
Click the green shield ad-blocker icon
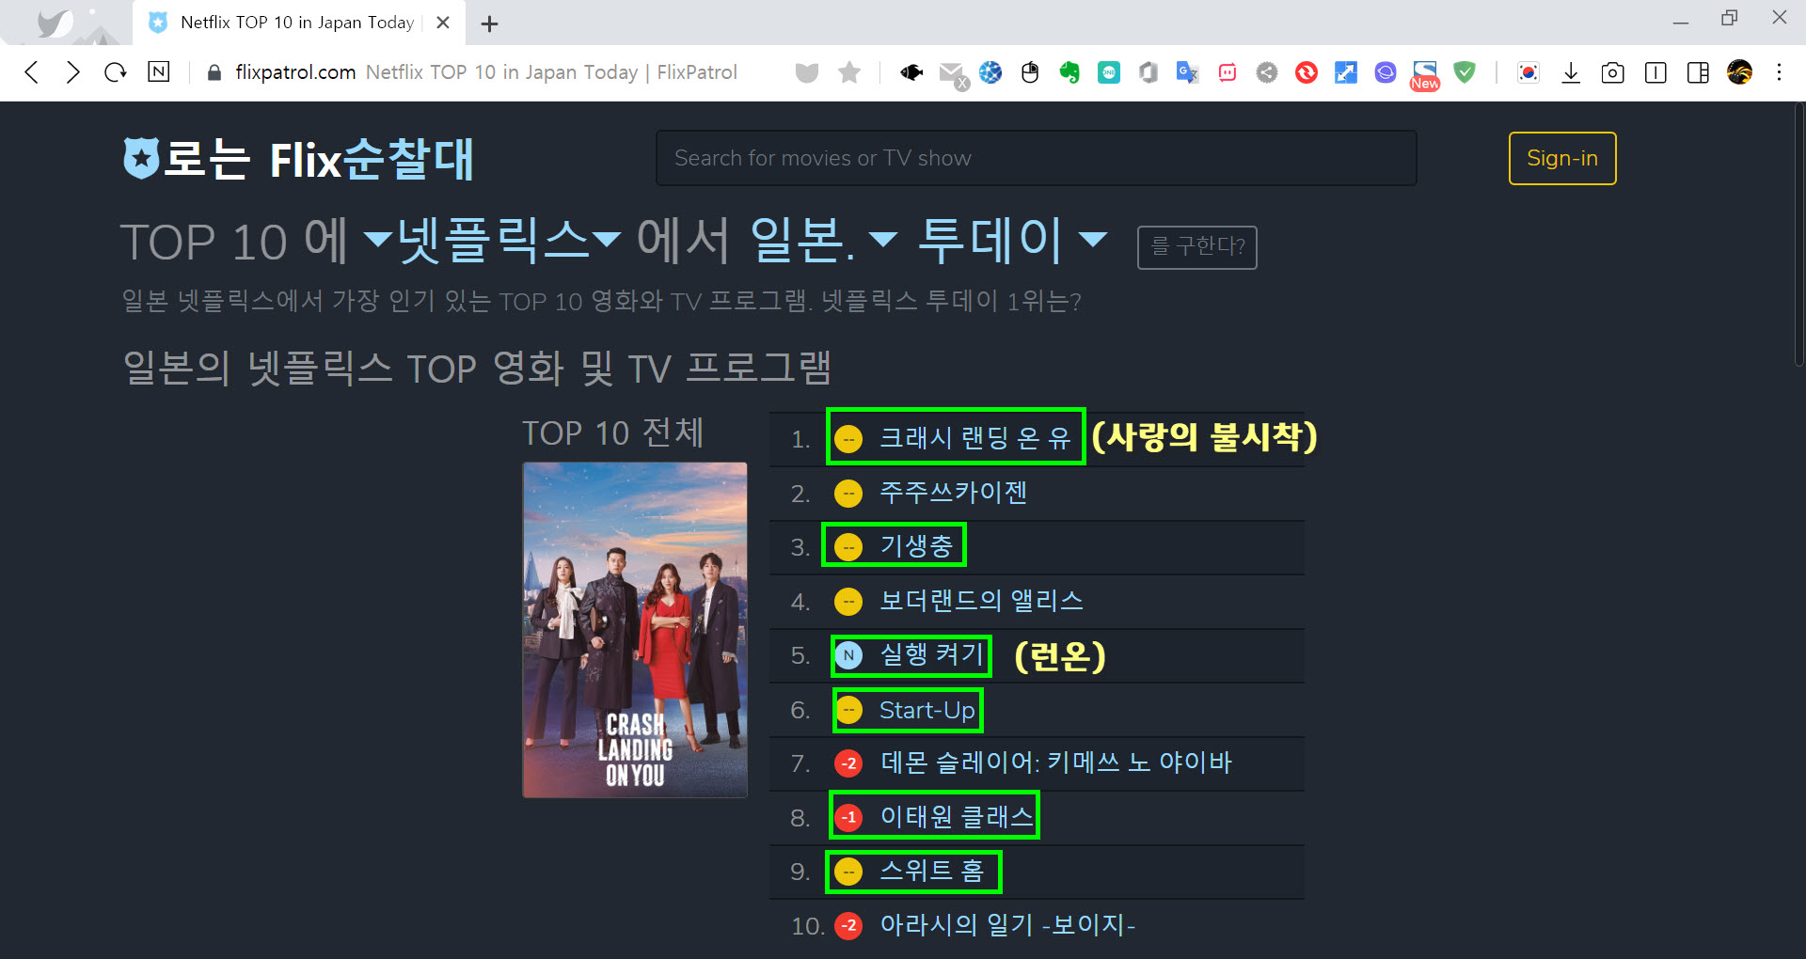pyautogui.click(x=1465, y=72)
